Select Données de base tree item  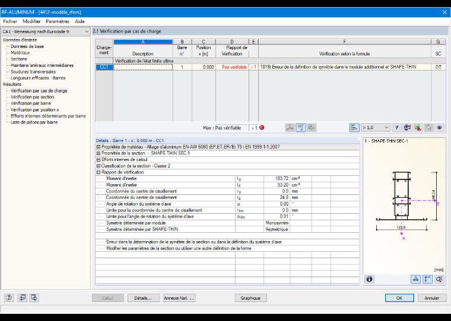point(27,46)
